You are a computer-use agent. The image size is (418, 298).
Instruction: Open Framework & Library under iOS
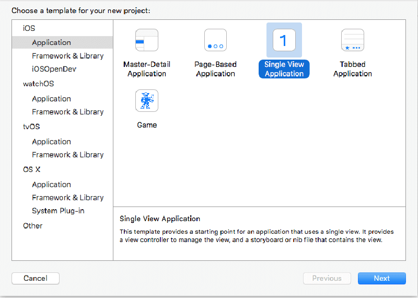67,56
